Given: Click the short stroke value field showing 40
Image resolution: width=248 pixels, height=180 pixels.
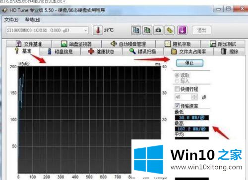Looking at the screenshot, I should pyautogui.click(x=183, y=97).
